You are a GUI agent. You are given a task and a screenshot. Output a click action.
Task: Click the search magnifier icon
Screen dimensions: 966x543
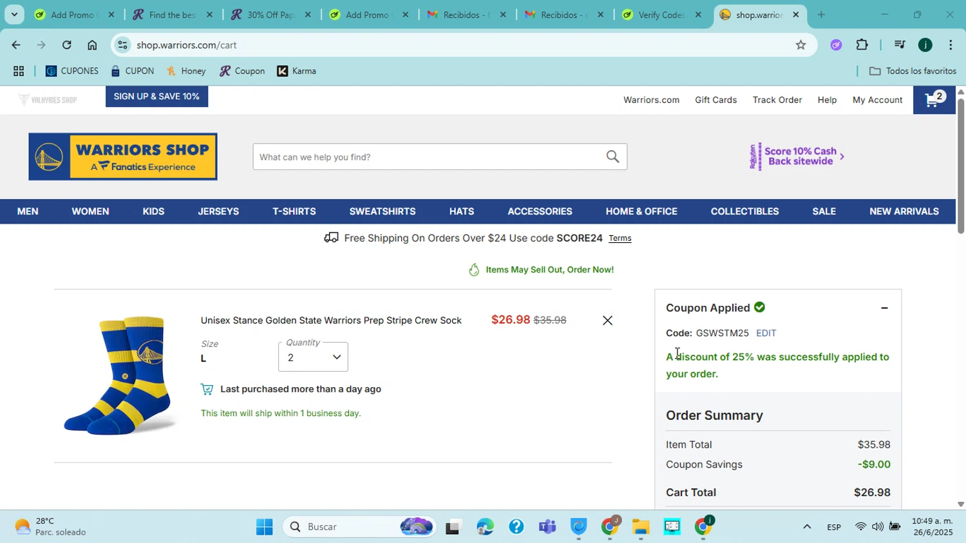click(612, 157)
